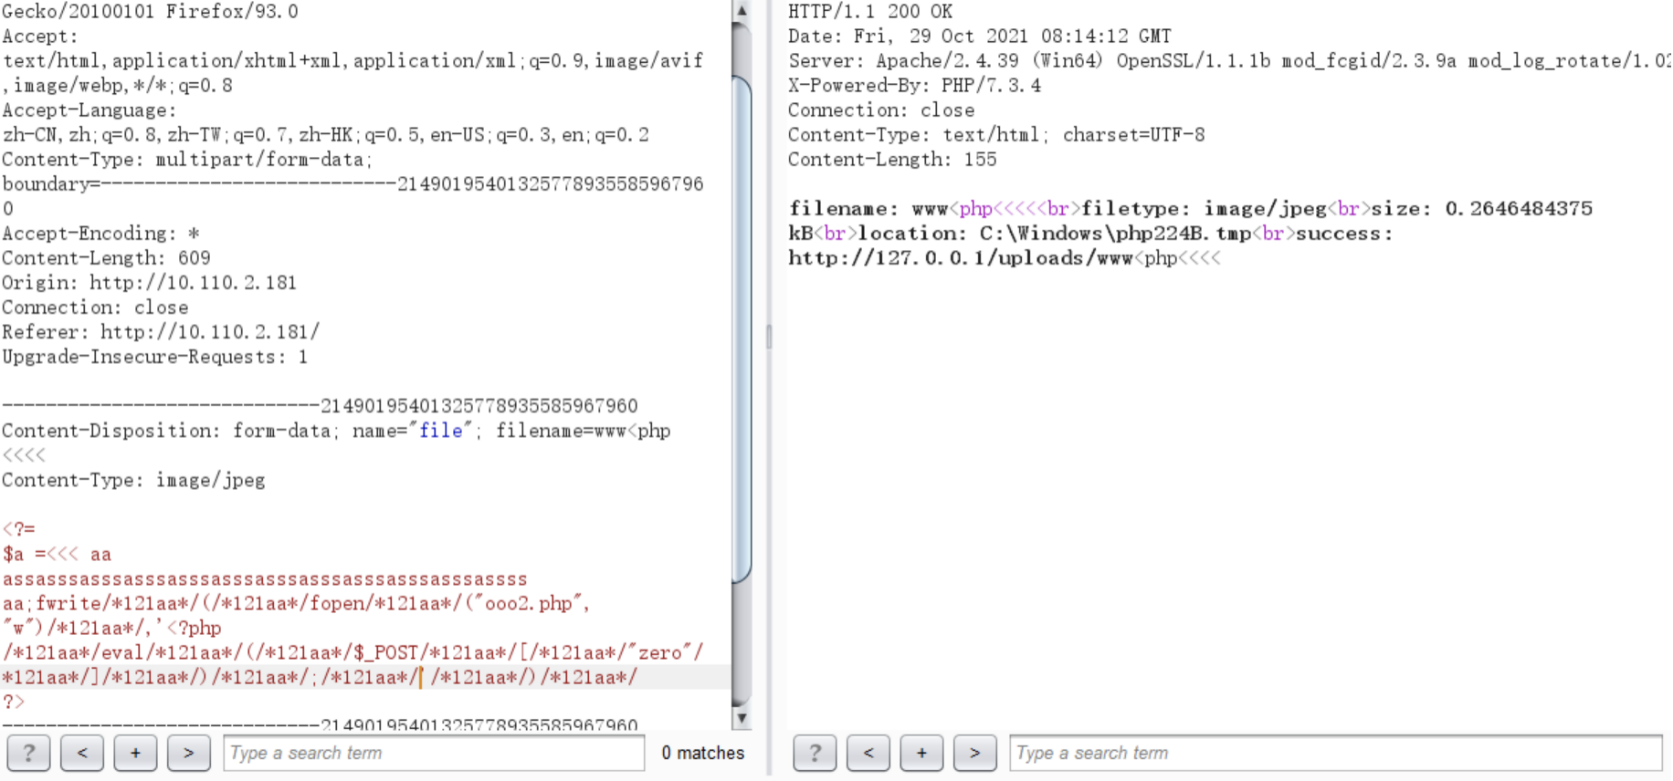
Task: Click the Content-Disposition form-data line
Action: (336, 431)
